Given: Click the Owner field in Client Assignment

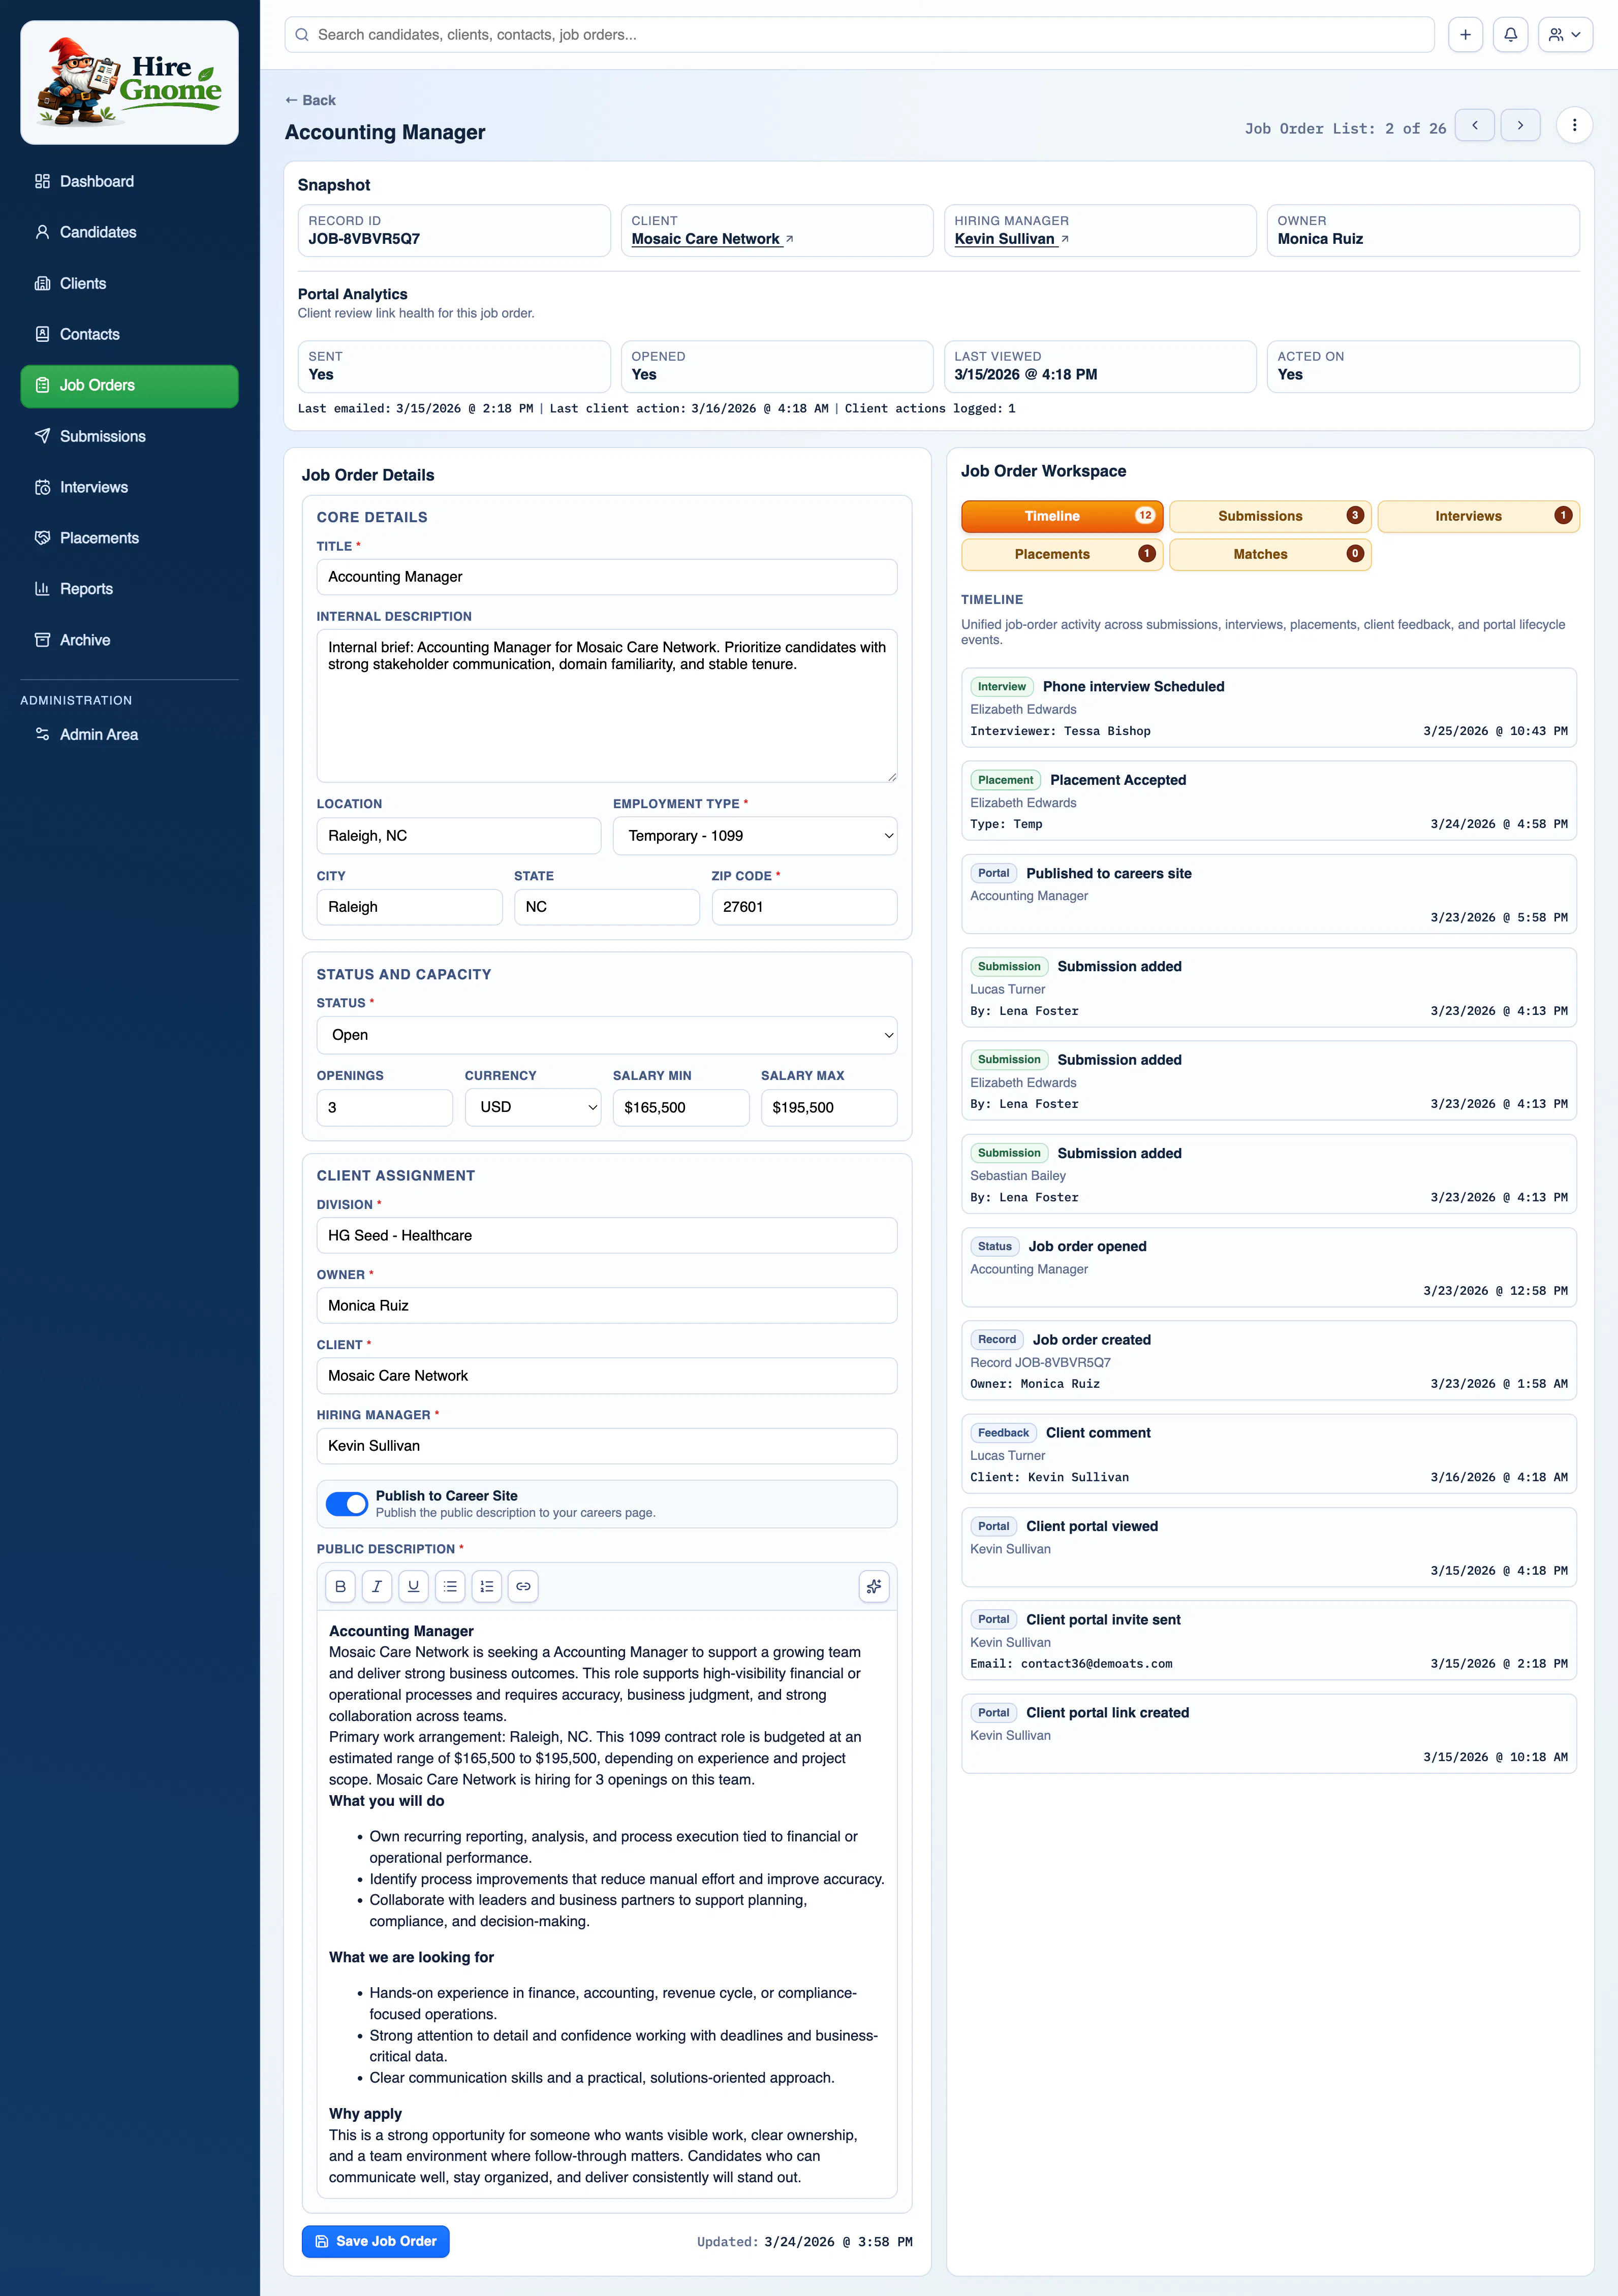Looking at the screenshot, I should coord(606,1306).
